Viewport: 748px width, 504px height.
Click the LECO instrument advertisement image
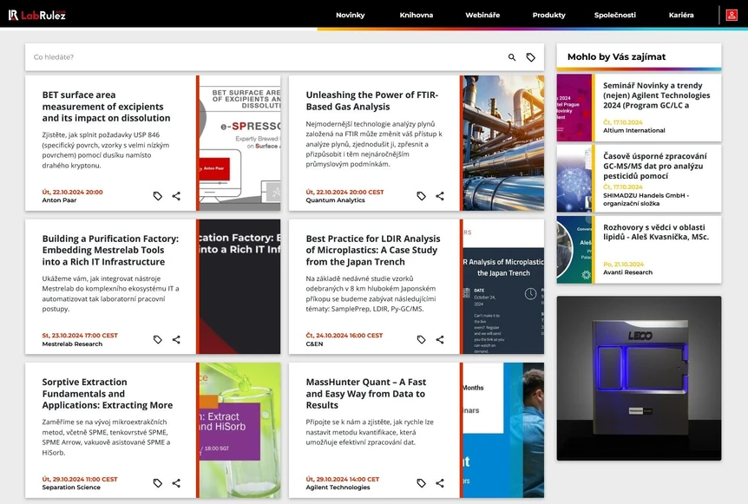639,378
